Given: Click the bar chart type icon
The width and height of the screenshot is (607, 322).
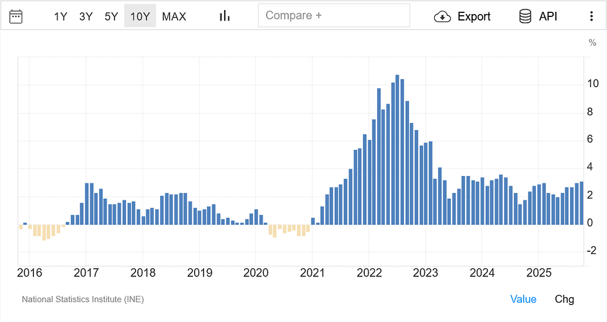Looking at the screenshot, I should (224, 16).
